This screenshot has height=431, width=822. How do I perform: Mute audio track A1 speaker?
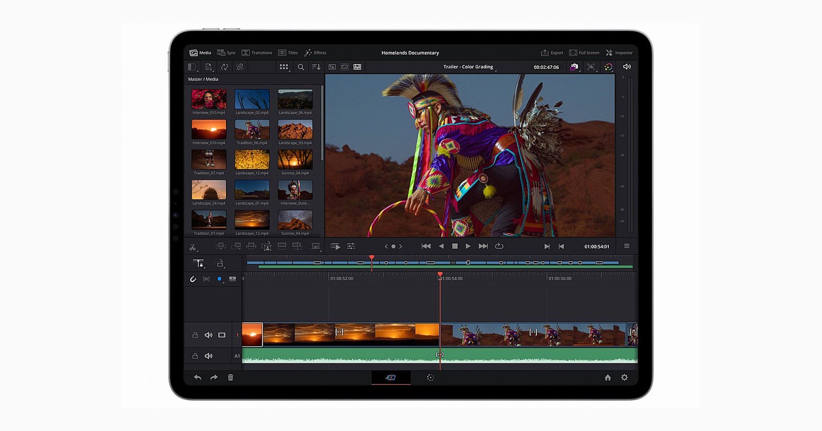(209, 356)
